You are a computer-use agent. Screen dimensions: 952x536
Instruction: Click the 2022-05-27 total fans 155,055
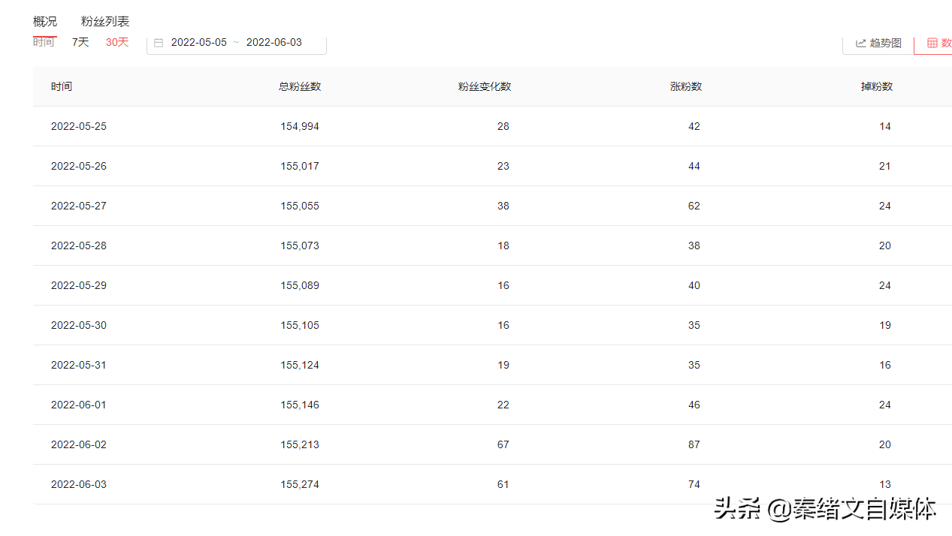(300, 206)
